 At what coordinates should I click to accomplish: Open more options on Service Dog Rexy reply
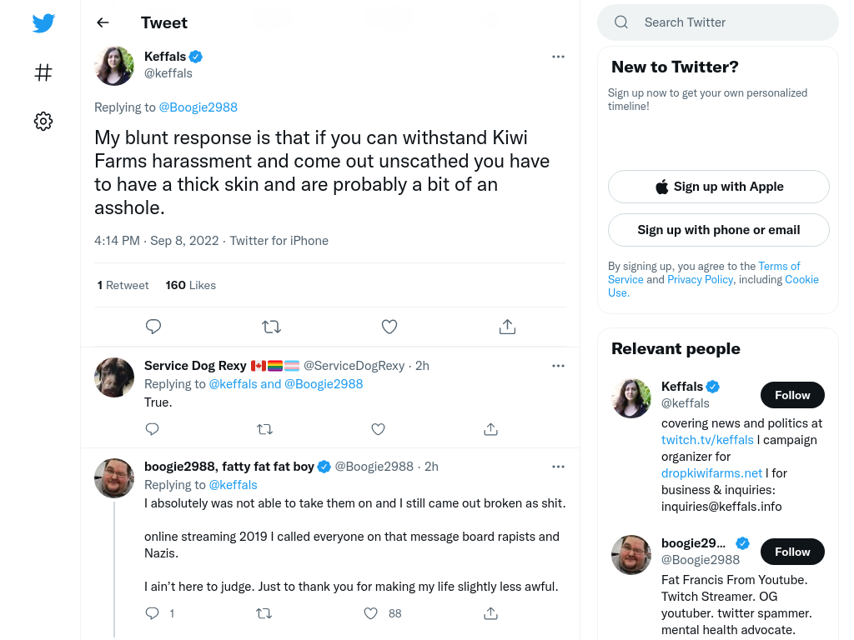click(x=558, y=366)
